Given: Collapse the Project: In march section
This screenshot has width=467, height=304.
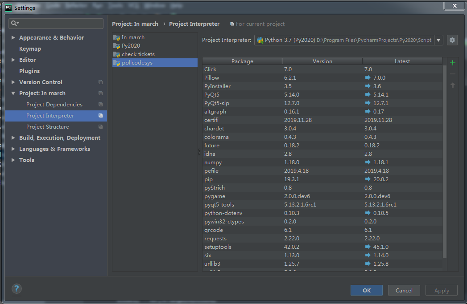Looking at the screenshot, I should (13, 93).
